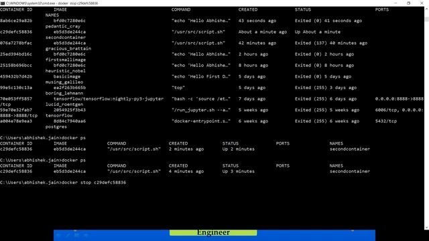Click image tensorflow/tensorflow:nightly-py3-jupyter
The width and height of the screenshot is (429, 241).
(109, 99)
